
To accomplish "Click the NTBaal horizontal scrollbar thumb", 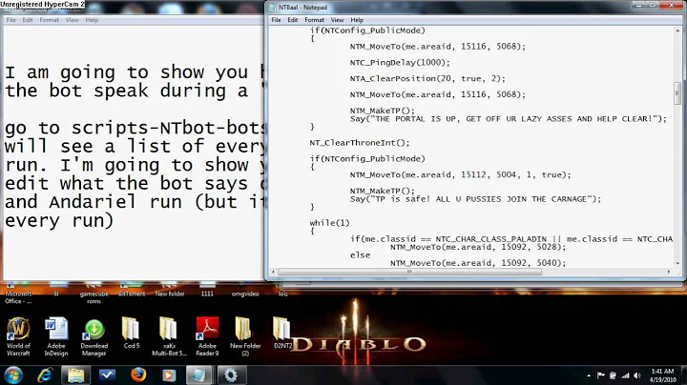I will (x=409, y=272).
